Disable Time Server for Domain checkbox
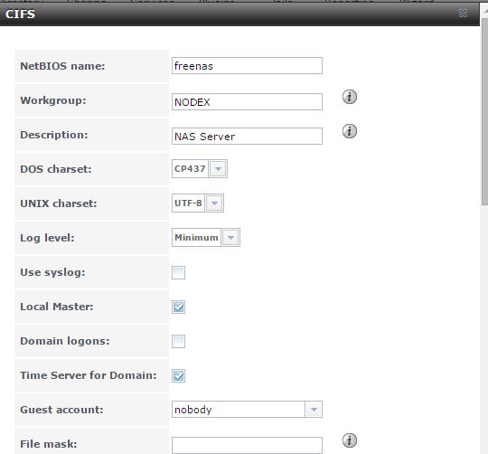 pos(178,375)
